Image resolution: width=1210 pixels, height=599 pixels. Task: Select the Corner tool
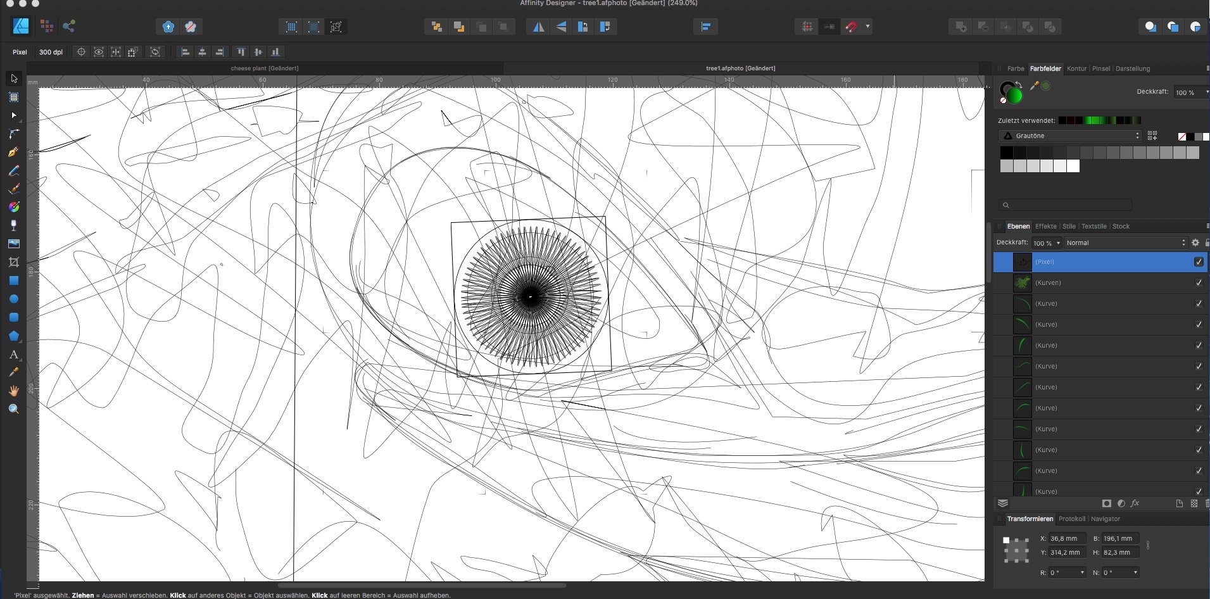(14, 134)
